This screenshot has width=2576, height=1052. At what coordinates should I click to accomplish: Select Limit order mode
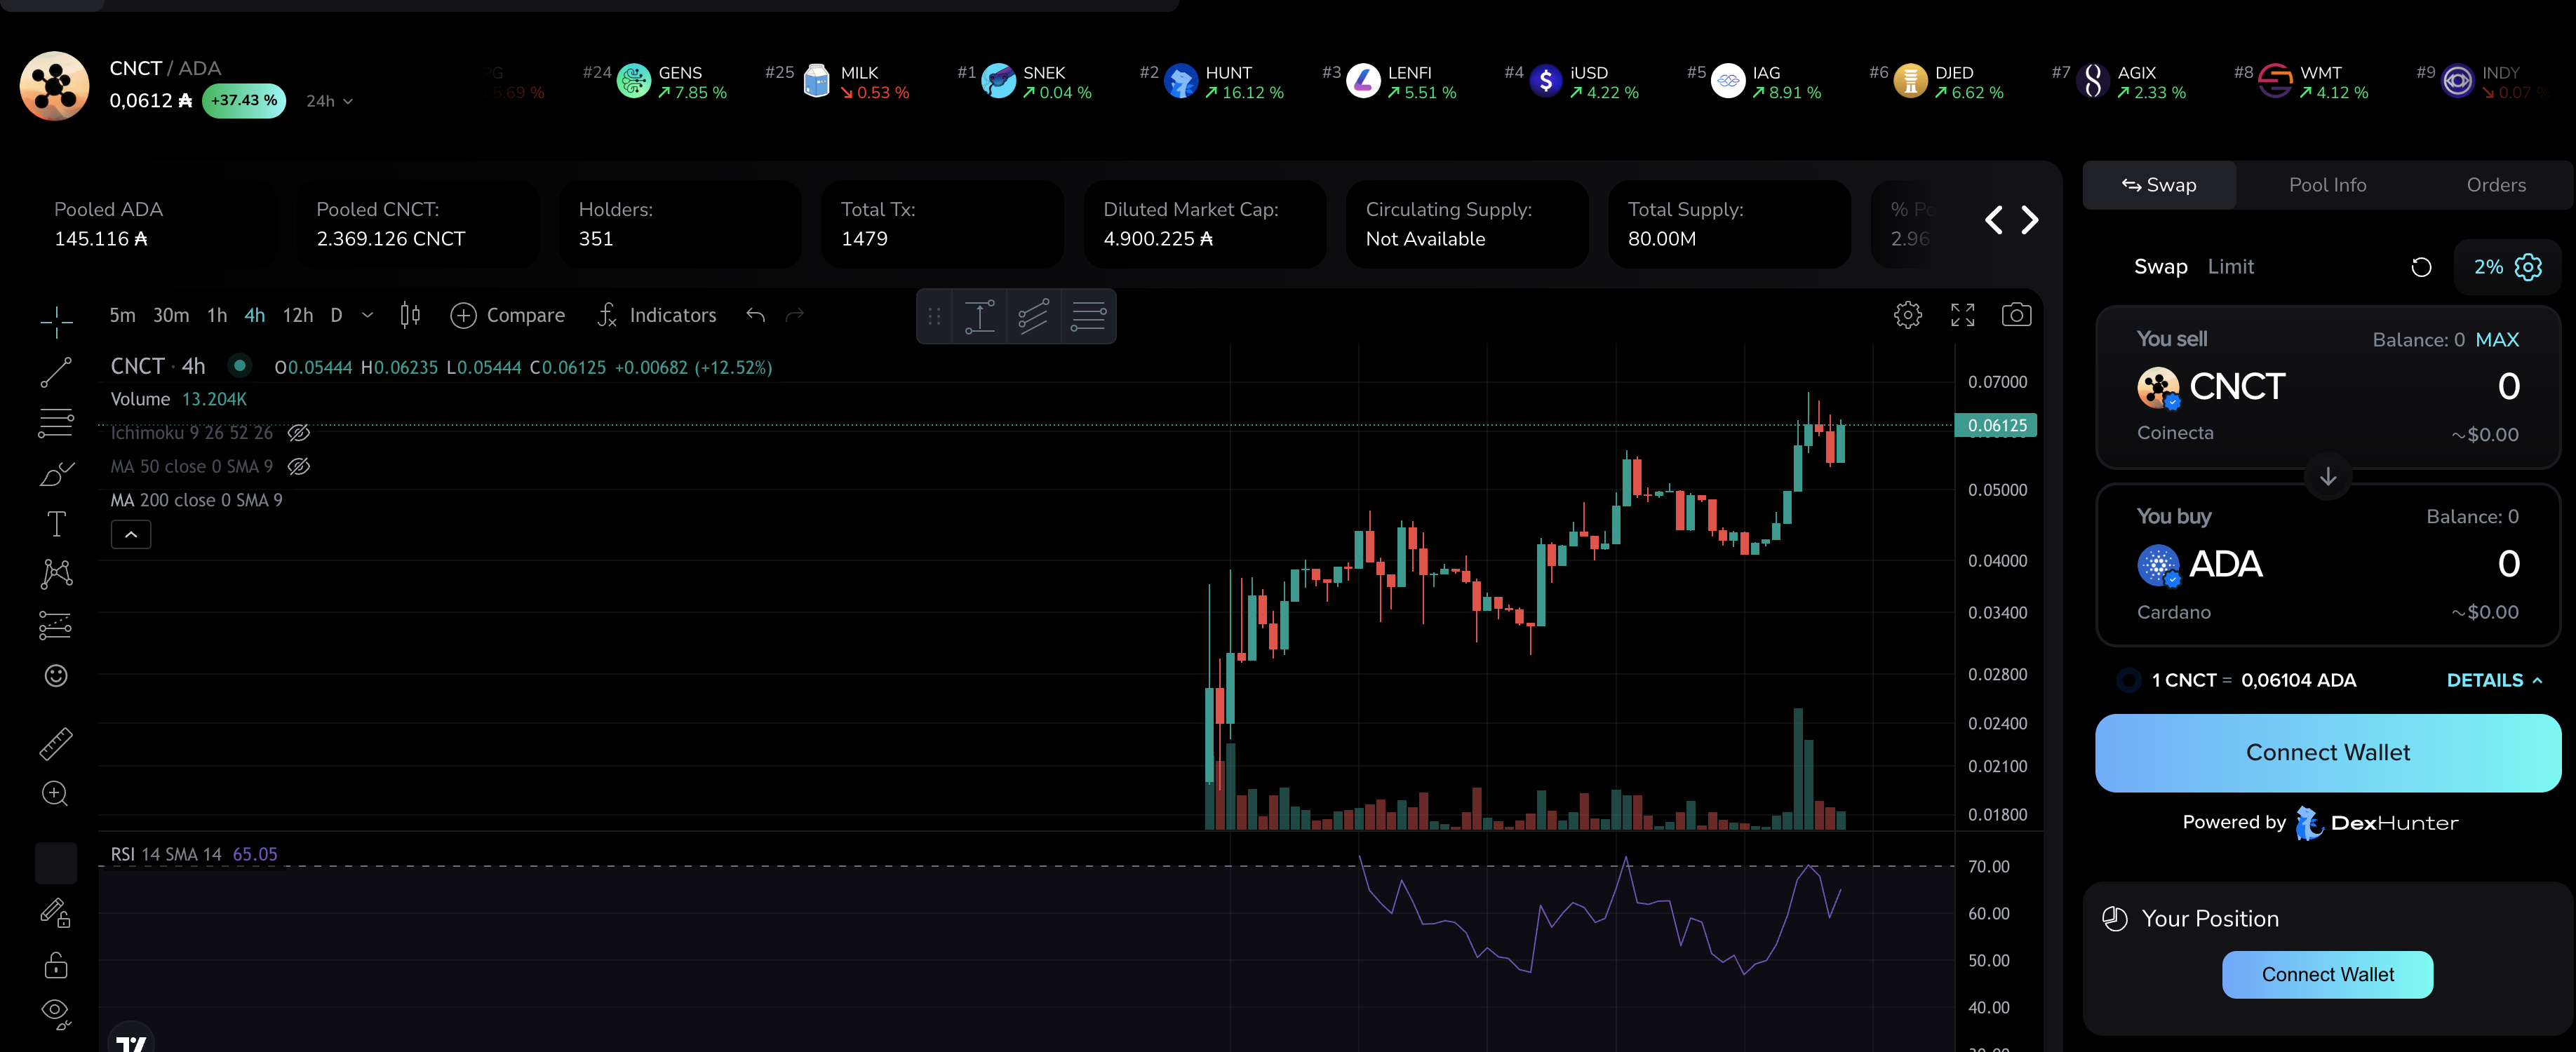pos(2231,267)
